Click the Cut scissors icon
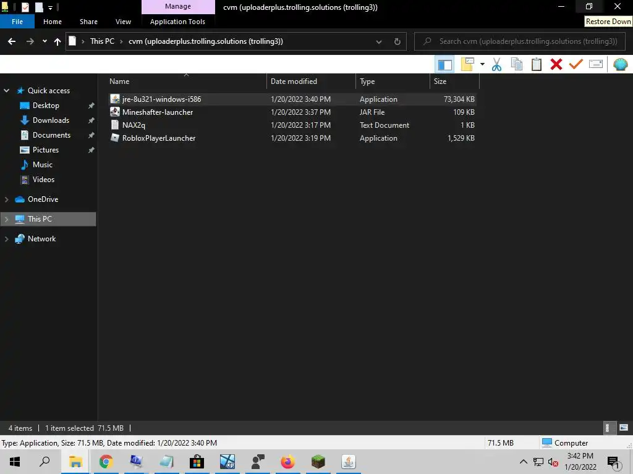The image size is (633, 474). 496,64
